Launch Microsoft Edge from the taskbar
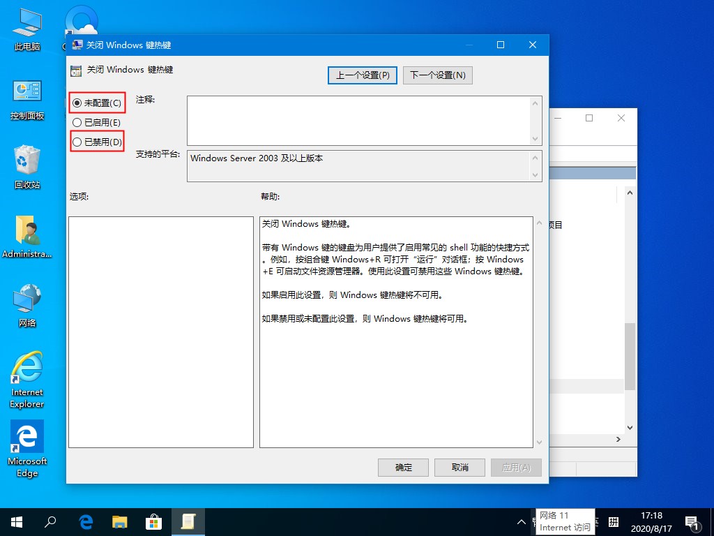Image resolution: width=714 pixels, height=536 pixels. pos(85,521)
